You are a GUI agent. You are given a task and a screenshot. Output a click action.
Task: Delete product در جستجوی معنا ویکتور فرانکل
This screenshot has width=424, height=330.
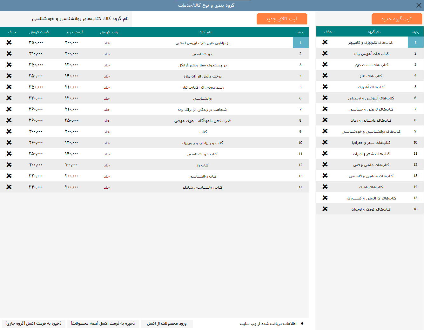click(9, 65)
